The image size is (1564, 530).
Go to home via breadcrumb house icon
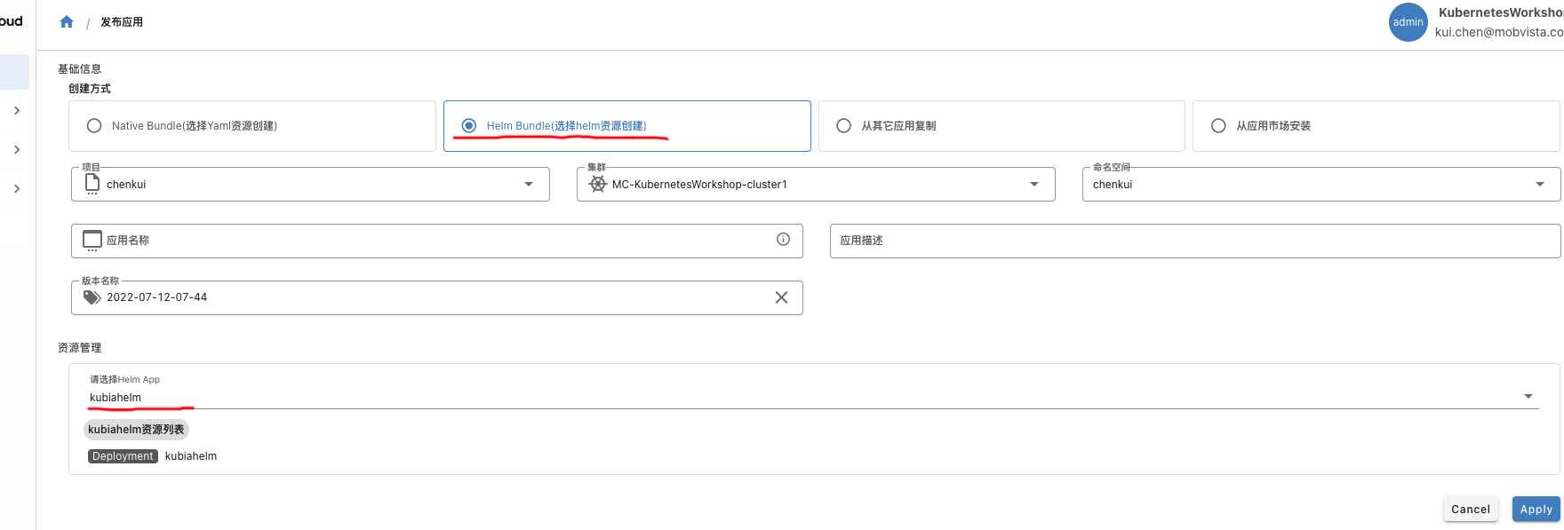pos(67,22)
